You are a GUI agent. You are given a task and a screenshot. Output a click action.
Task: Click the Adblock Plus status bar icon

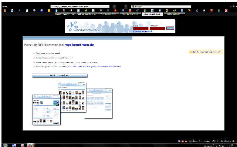pyautogui.click(x=182, y=141)
